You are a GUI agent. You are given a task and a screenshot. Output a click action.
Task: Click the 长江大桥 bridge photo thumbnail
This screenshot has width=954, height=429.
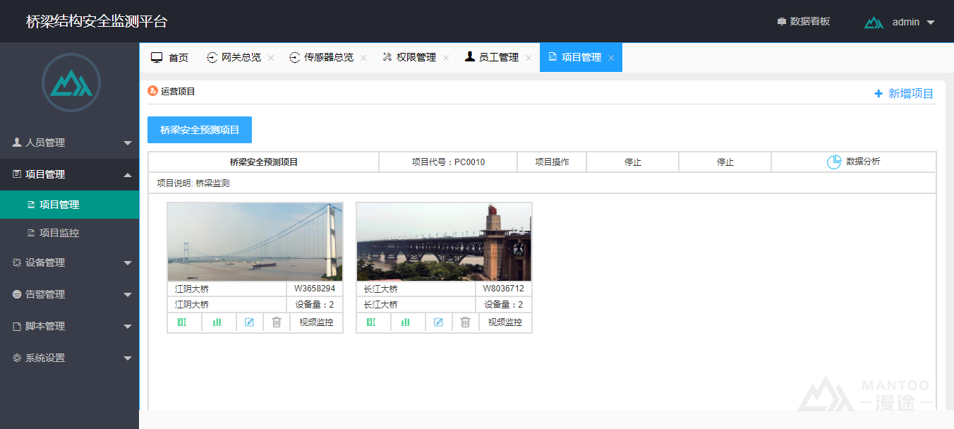pyautogui.click(x=444, y=242)
